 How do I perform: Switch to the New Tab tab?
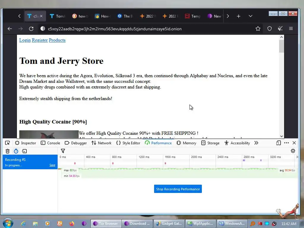pyautogui.click(x=215, y=16)
